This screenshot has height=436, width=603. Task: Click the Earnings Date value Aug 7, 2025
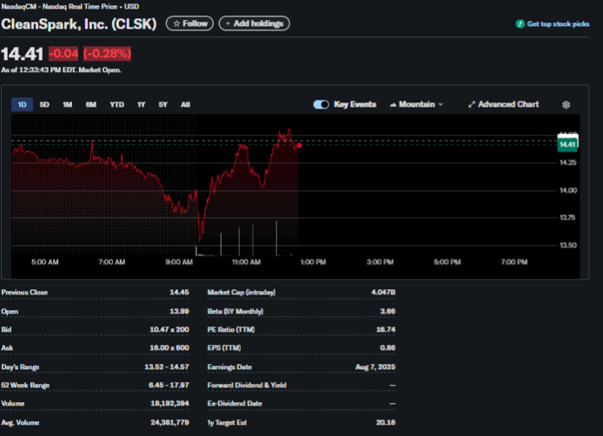click(375, 367)
